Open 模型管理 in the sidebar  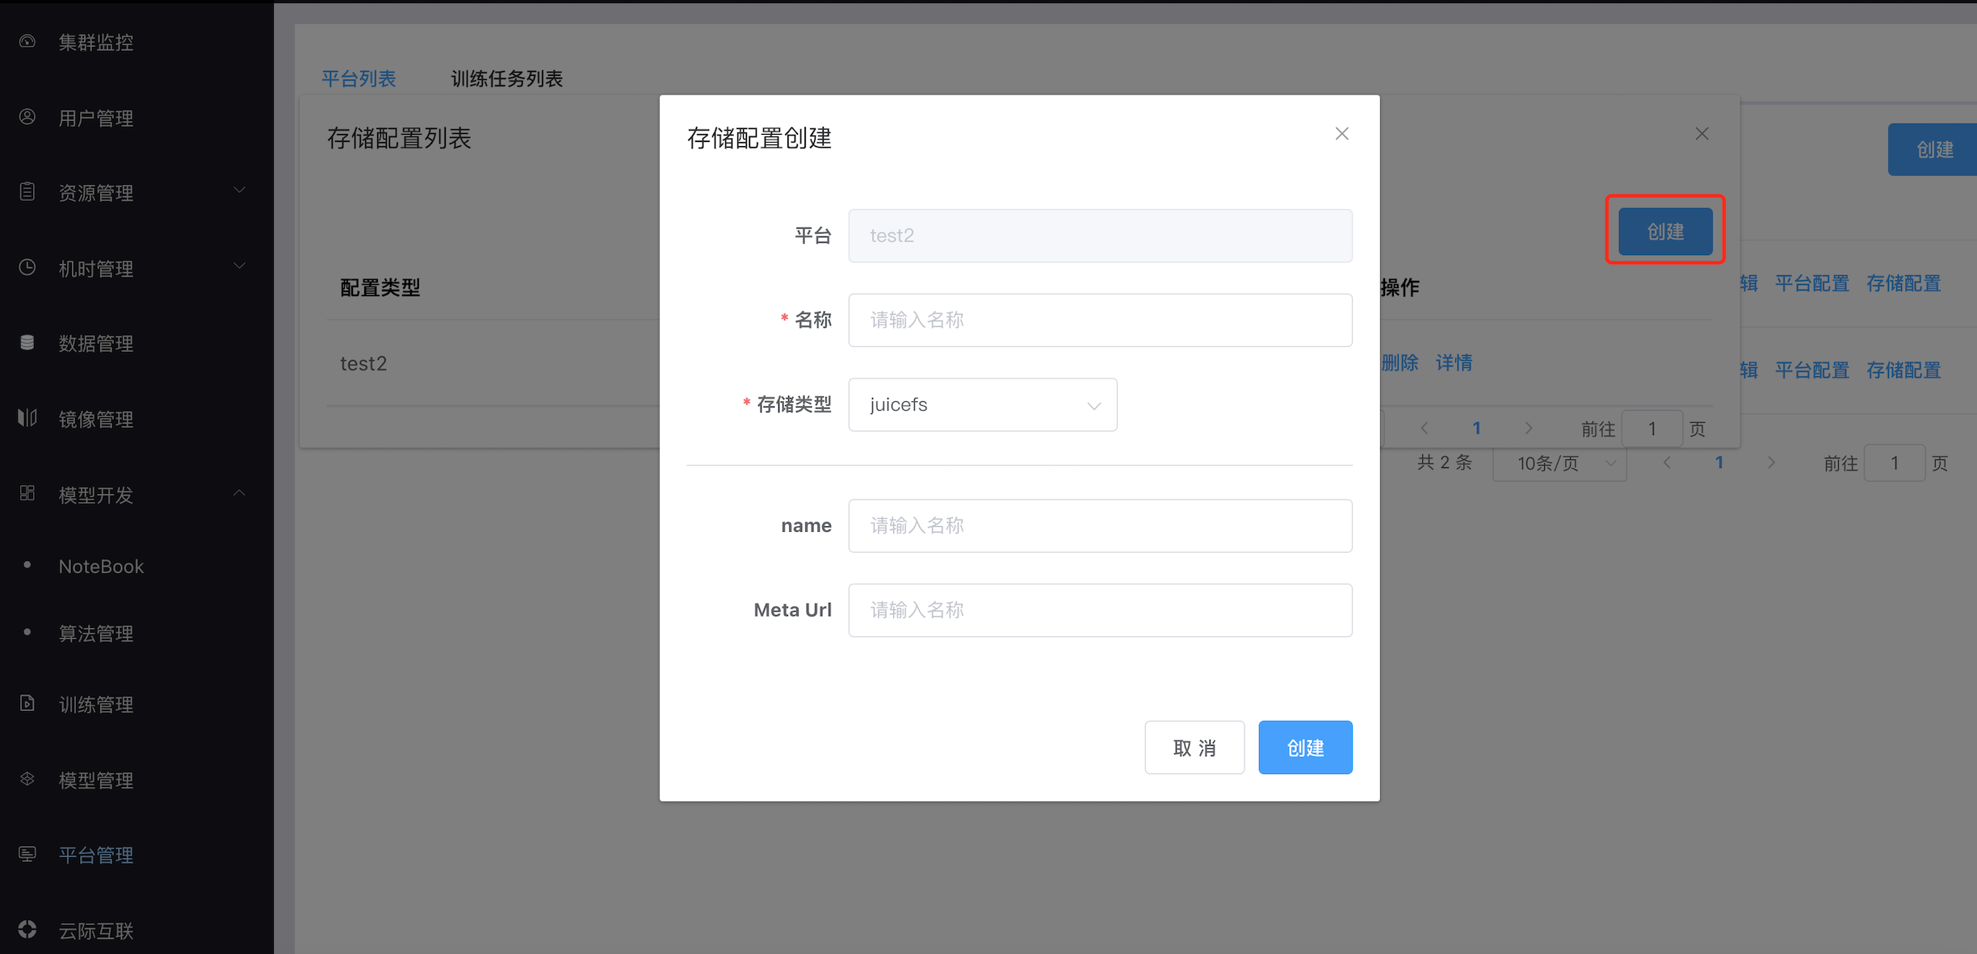click(96, 780)
